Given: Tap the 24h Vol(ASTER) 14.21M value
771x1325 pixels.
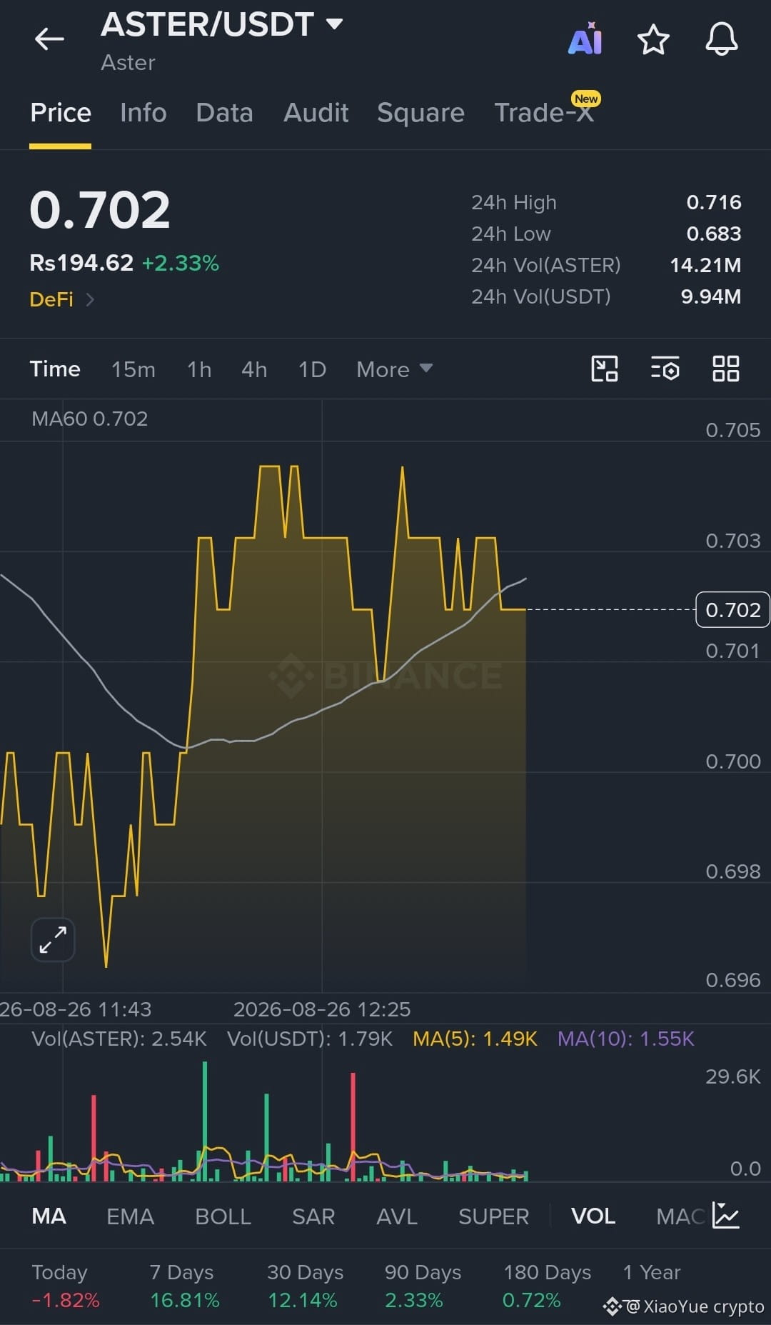Looking at the screenshot, I should coord(705,265).
